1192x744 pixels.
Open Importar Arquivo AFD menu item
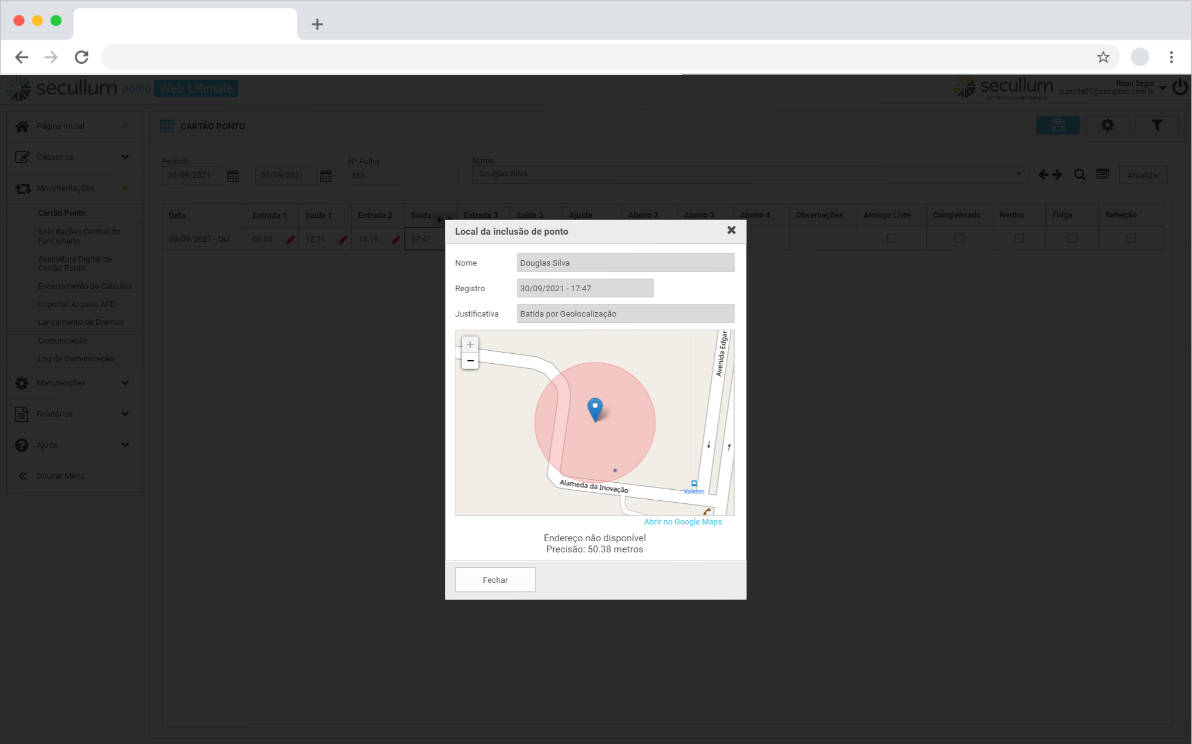click(x=76, y=304)
